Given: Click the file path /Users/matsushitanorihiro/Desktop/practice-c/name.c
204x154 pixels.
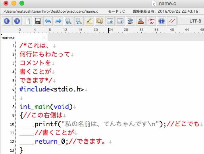Looking at the screenshot, I should click(x=51, y=11).
